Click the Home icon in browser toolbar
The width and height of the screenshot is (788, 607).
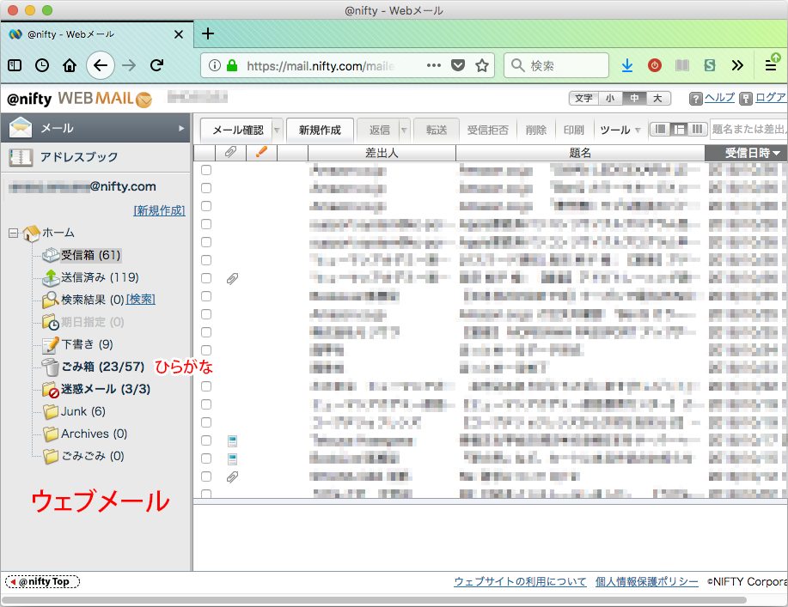coord(70,65)
